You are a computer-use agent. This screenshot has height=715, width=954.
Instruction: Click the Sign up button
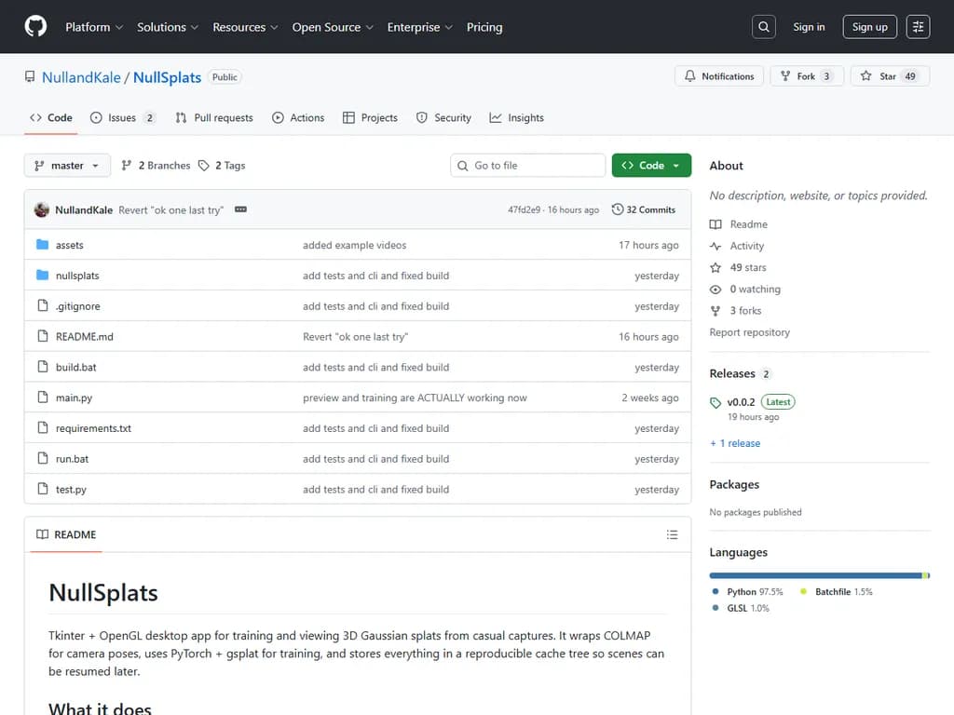coord(869,27)
